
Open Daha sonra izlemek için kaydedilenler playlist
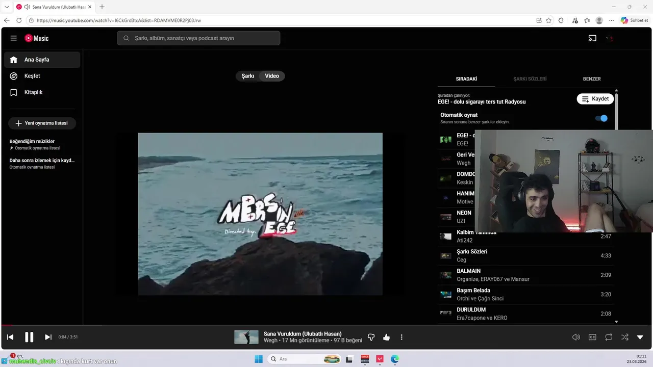tap(42, 163)
